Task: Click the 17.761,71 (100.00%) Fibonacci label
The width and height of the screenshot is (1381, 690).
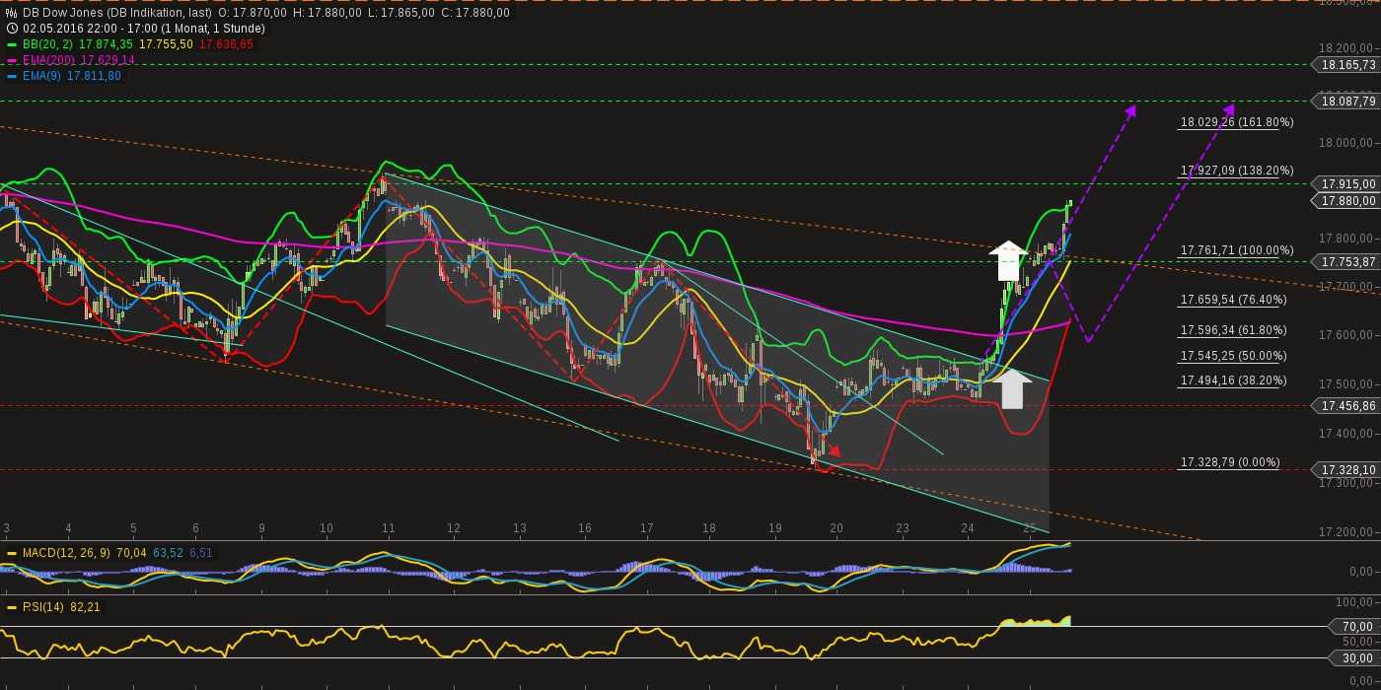Action: pos(1237,250)
